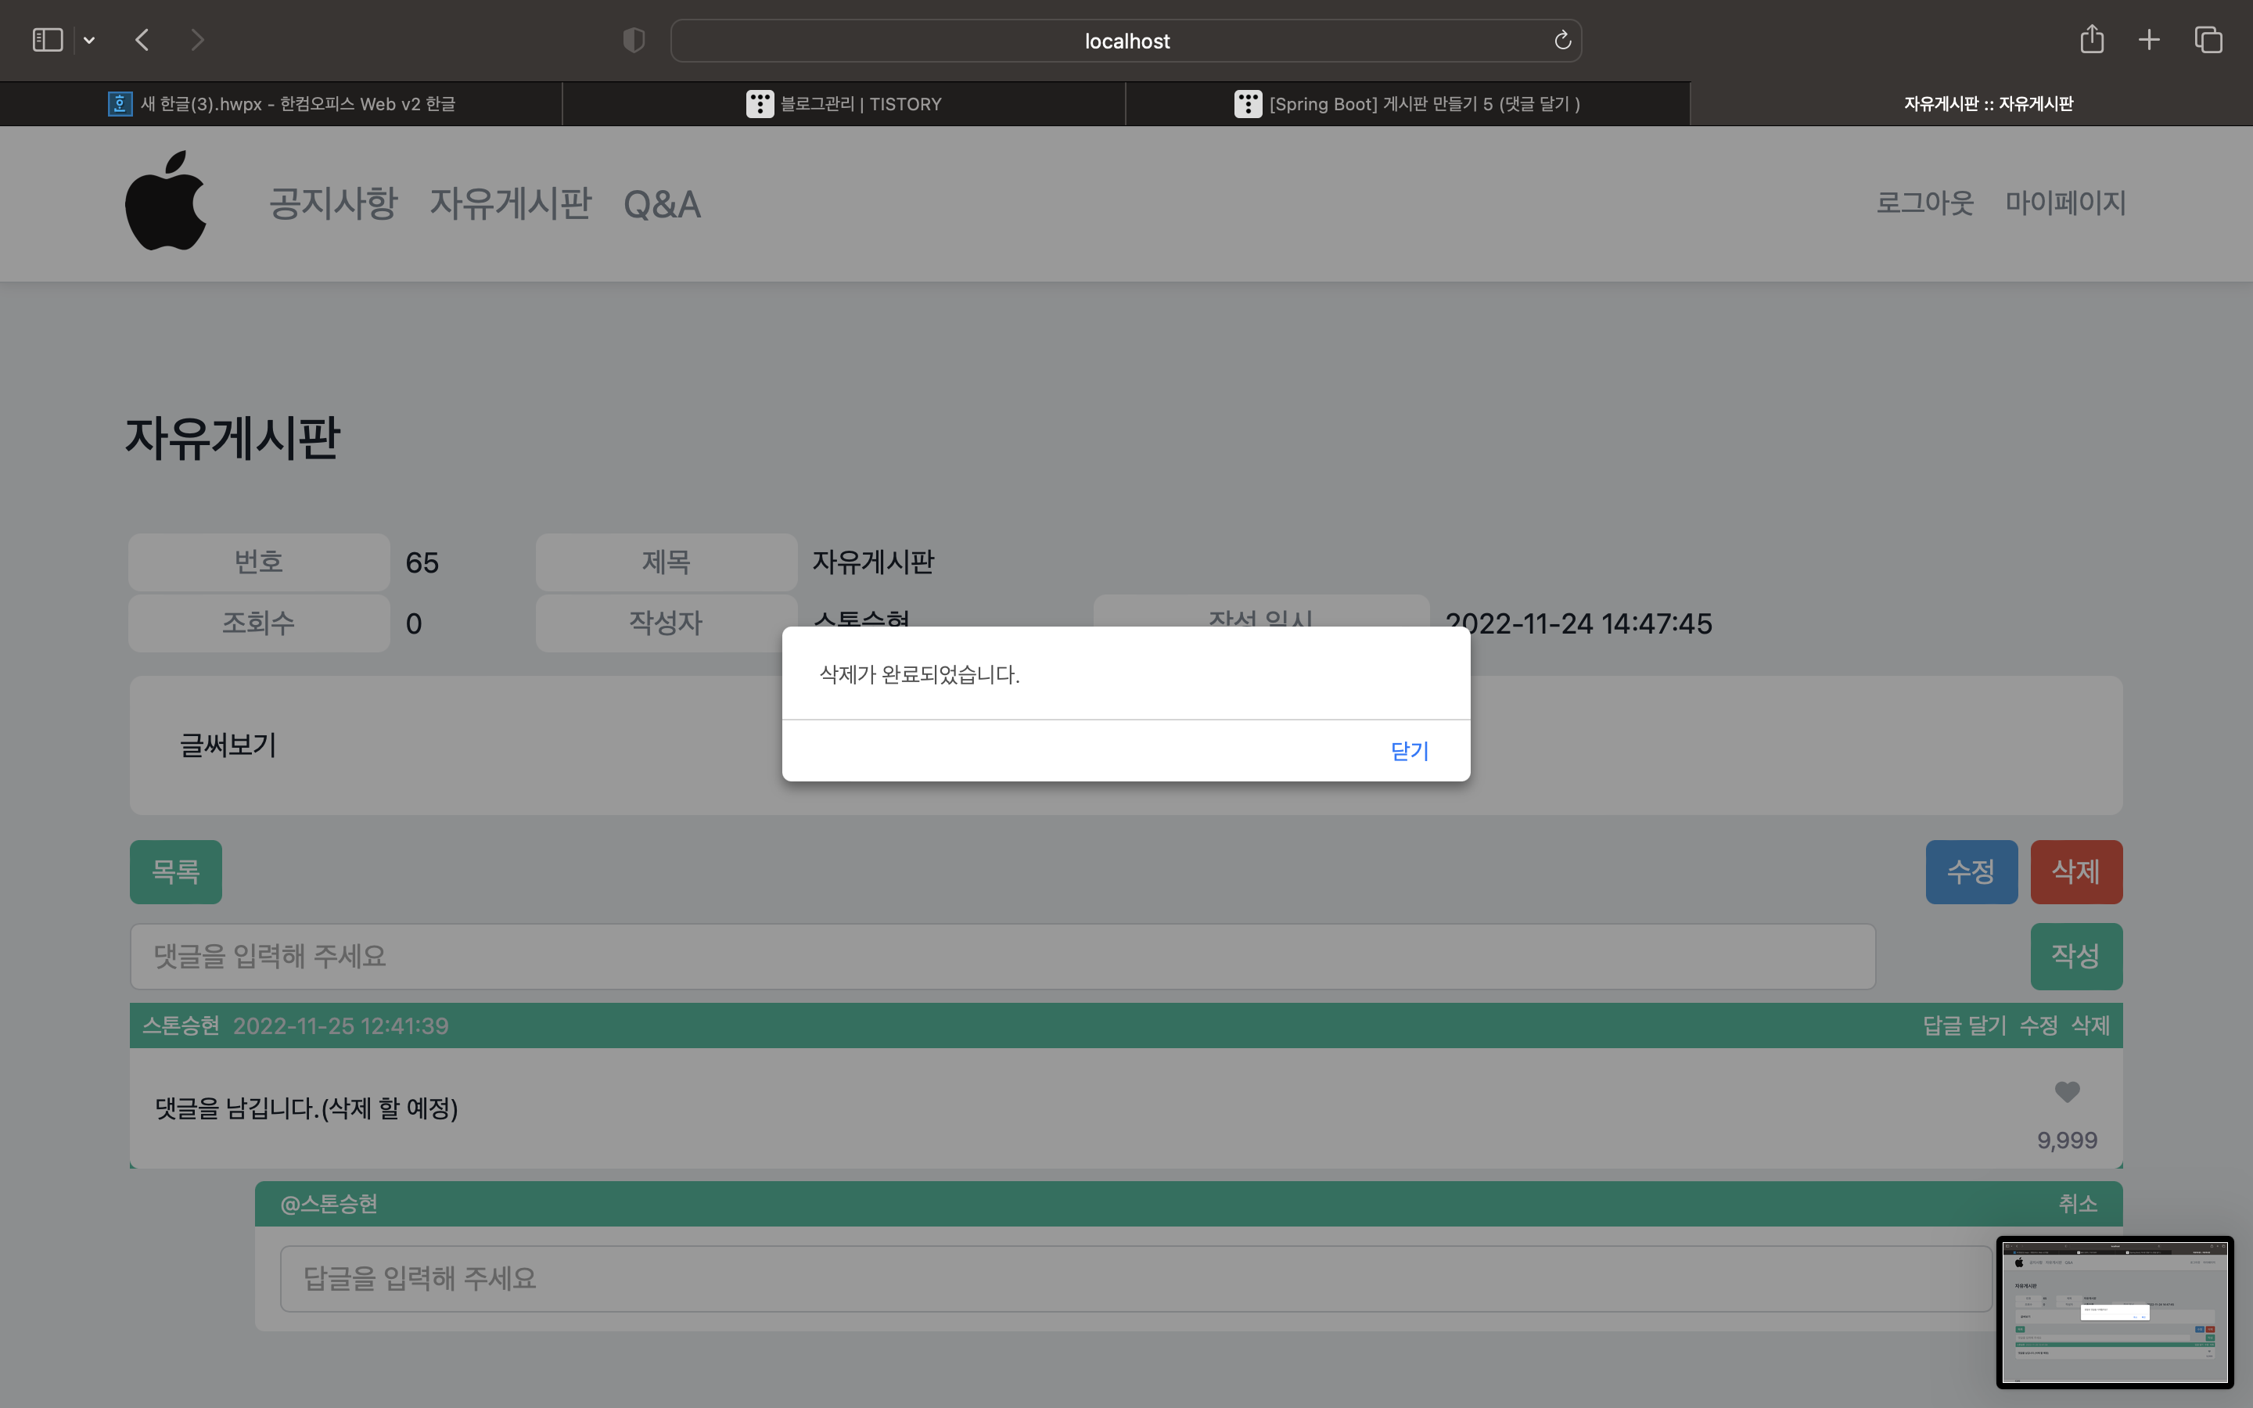Expand the sidebar dropdown chevron

(89, 40)
